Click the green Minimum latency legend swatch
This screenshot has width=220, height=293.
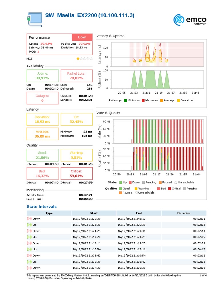click(125, 100)
